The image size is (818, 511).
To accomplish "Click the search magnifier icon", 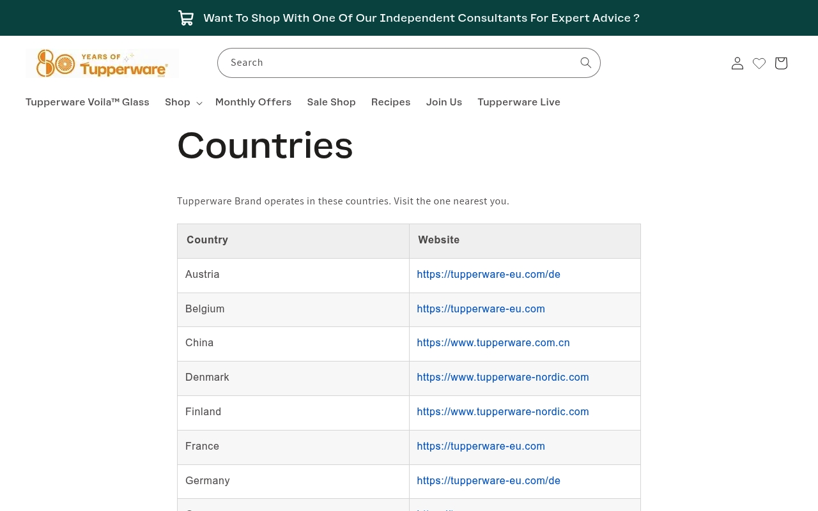I will pos(585,63).
